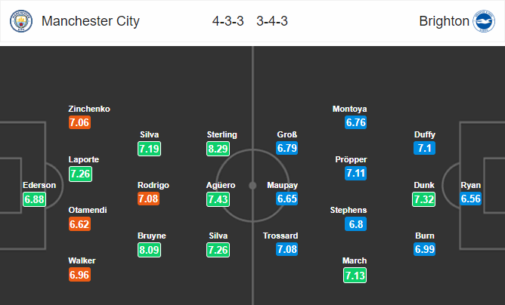
Task: Select Trossard's 7.08 rating badge
Action: point(287,250)
